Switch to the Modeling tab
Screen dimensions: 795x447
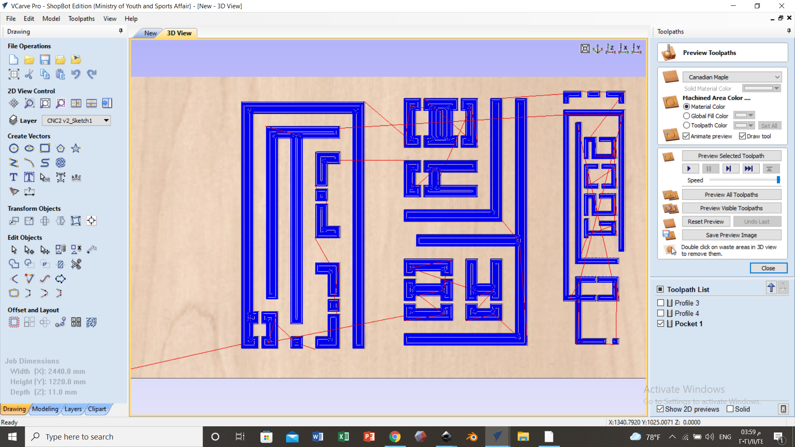pos(45,409)
